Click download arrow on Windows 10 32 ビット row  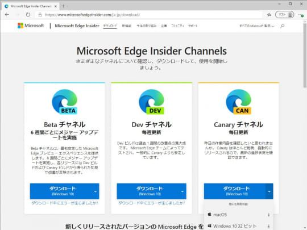[x=268, y=226]
